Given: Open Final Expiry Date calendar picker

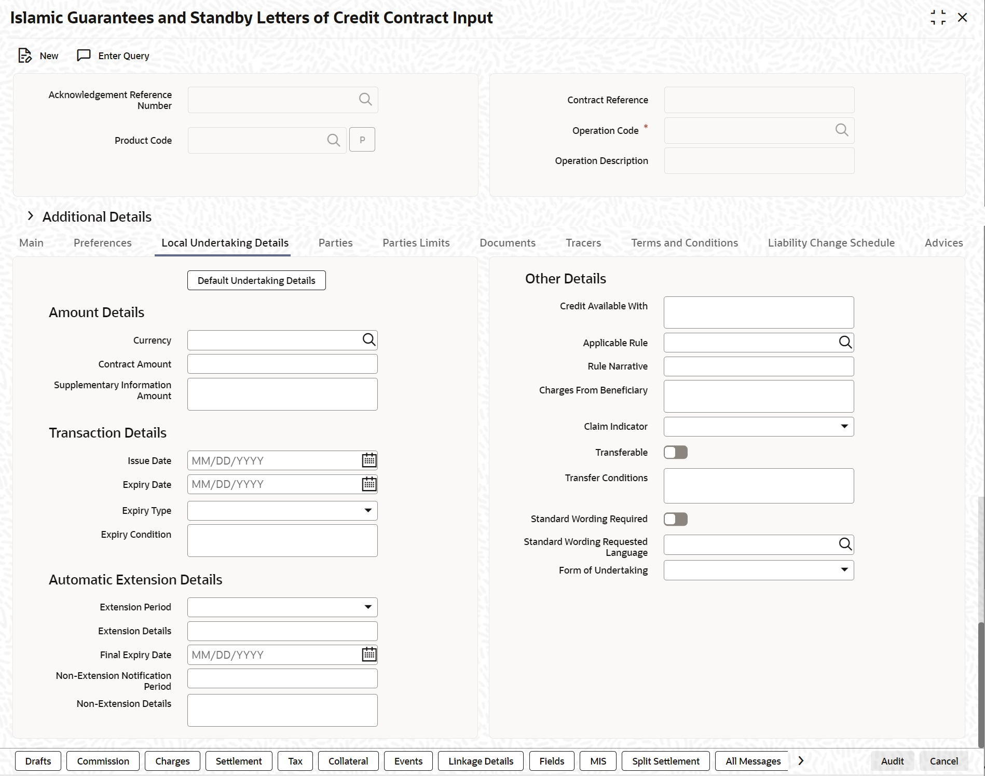Looking at the screenshot, I should tap(369, 655).
